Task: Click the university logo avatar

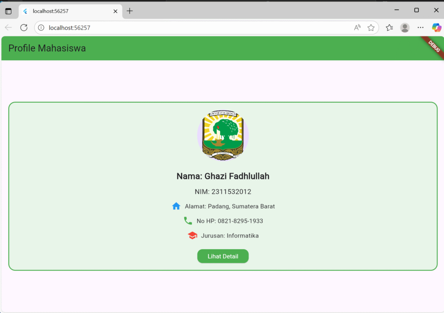Action: (223, 135)
